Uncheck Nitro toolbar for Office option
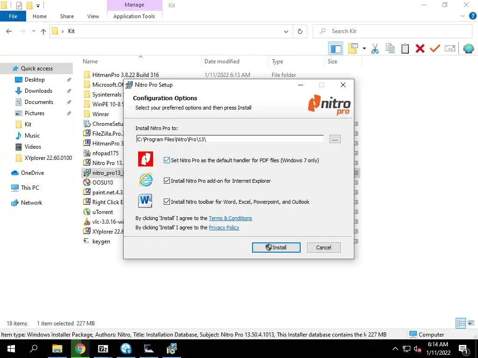 click(167, 201)
